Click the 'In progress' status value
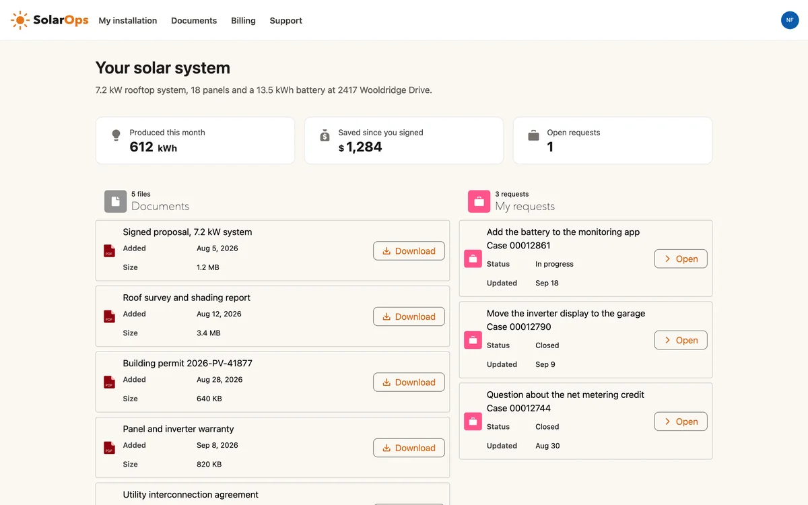 point(554,264)
